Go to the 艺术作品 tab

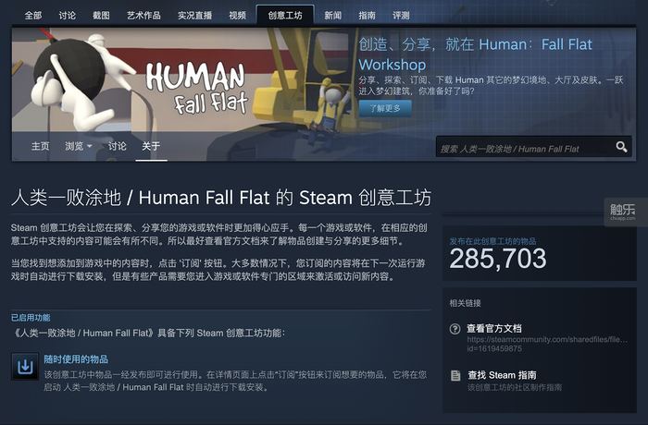coord(143,16)
